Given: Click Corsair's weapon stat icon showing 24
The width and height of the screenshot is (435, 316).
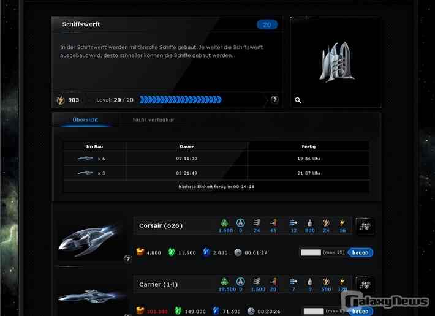Looking at the screenshot, I should tap(257, 222).
